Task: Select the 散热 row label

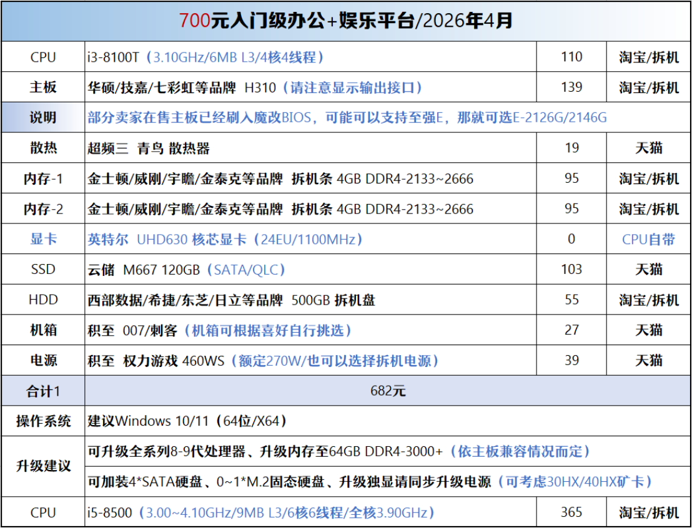Action: tap(43, 148)
